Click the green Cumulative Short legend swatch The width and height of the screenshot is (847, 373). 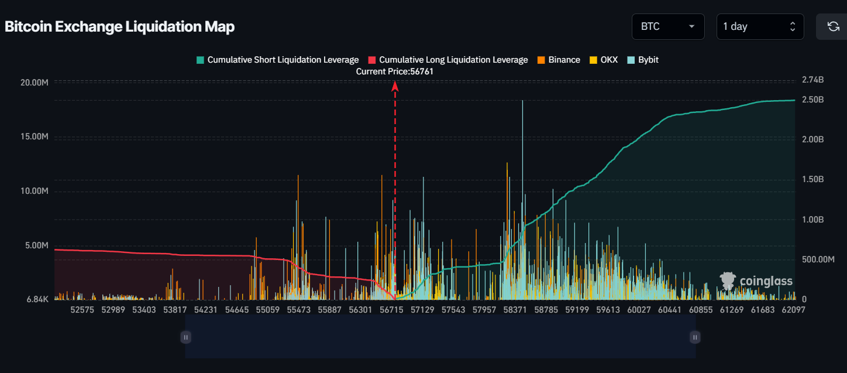coord(200,60)
